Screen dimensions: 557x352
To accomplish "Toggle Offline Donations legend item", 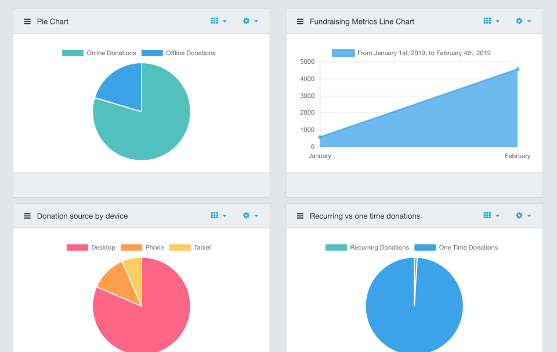I will [x=178, y=53].
